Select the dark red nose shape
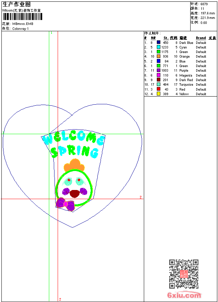 point(75,193)
